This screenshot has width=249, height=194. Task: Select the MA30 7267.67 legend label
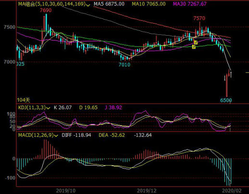190,4
